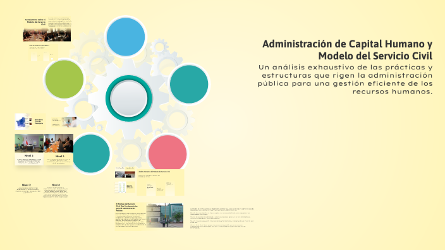Open the lime green topic circle
The image size is (445, 250).
(64, 79)
